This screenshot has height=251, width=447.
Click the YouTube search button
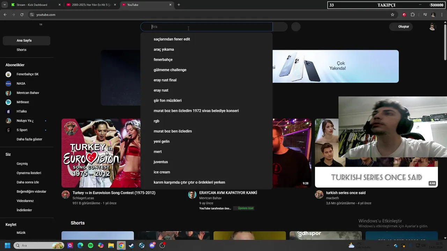tap(280, 27)
